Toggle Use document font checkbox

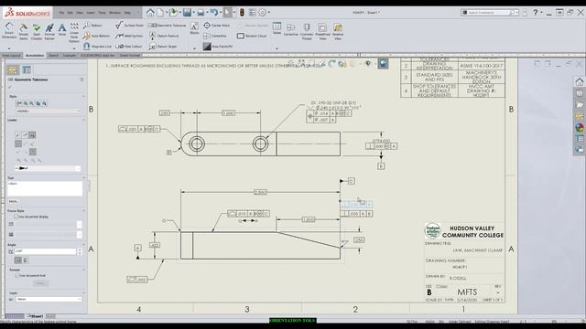[x=16, y=275]
